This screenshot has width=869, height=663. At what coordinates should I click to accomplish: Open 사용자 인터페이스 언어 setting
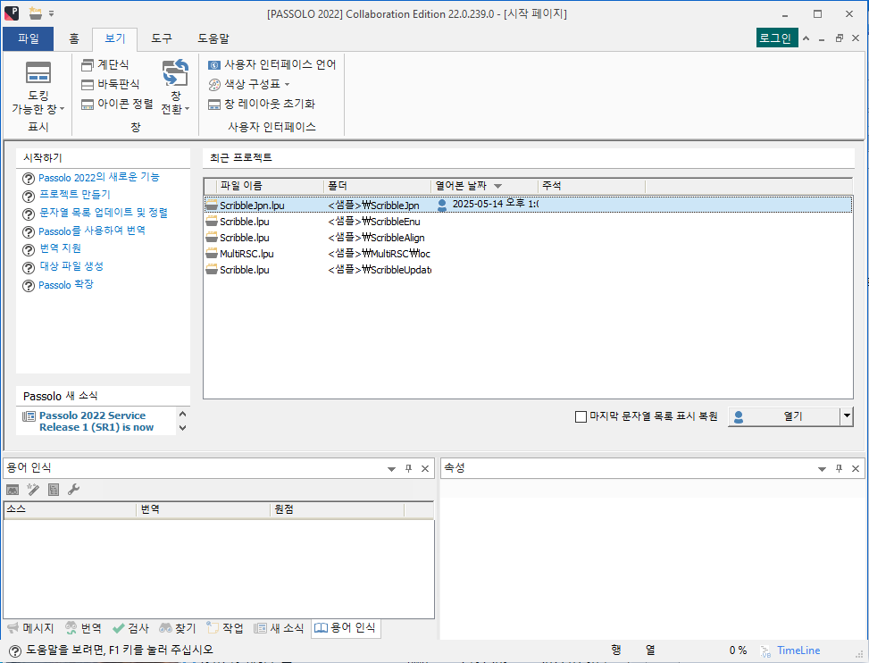272,65
